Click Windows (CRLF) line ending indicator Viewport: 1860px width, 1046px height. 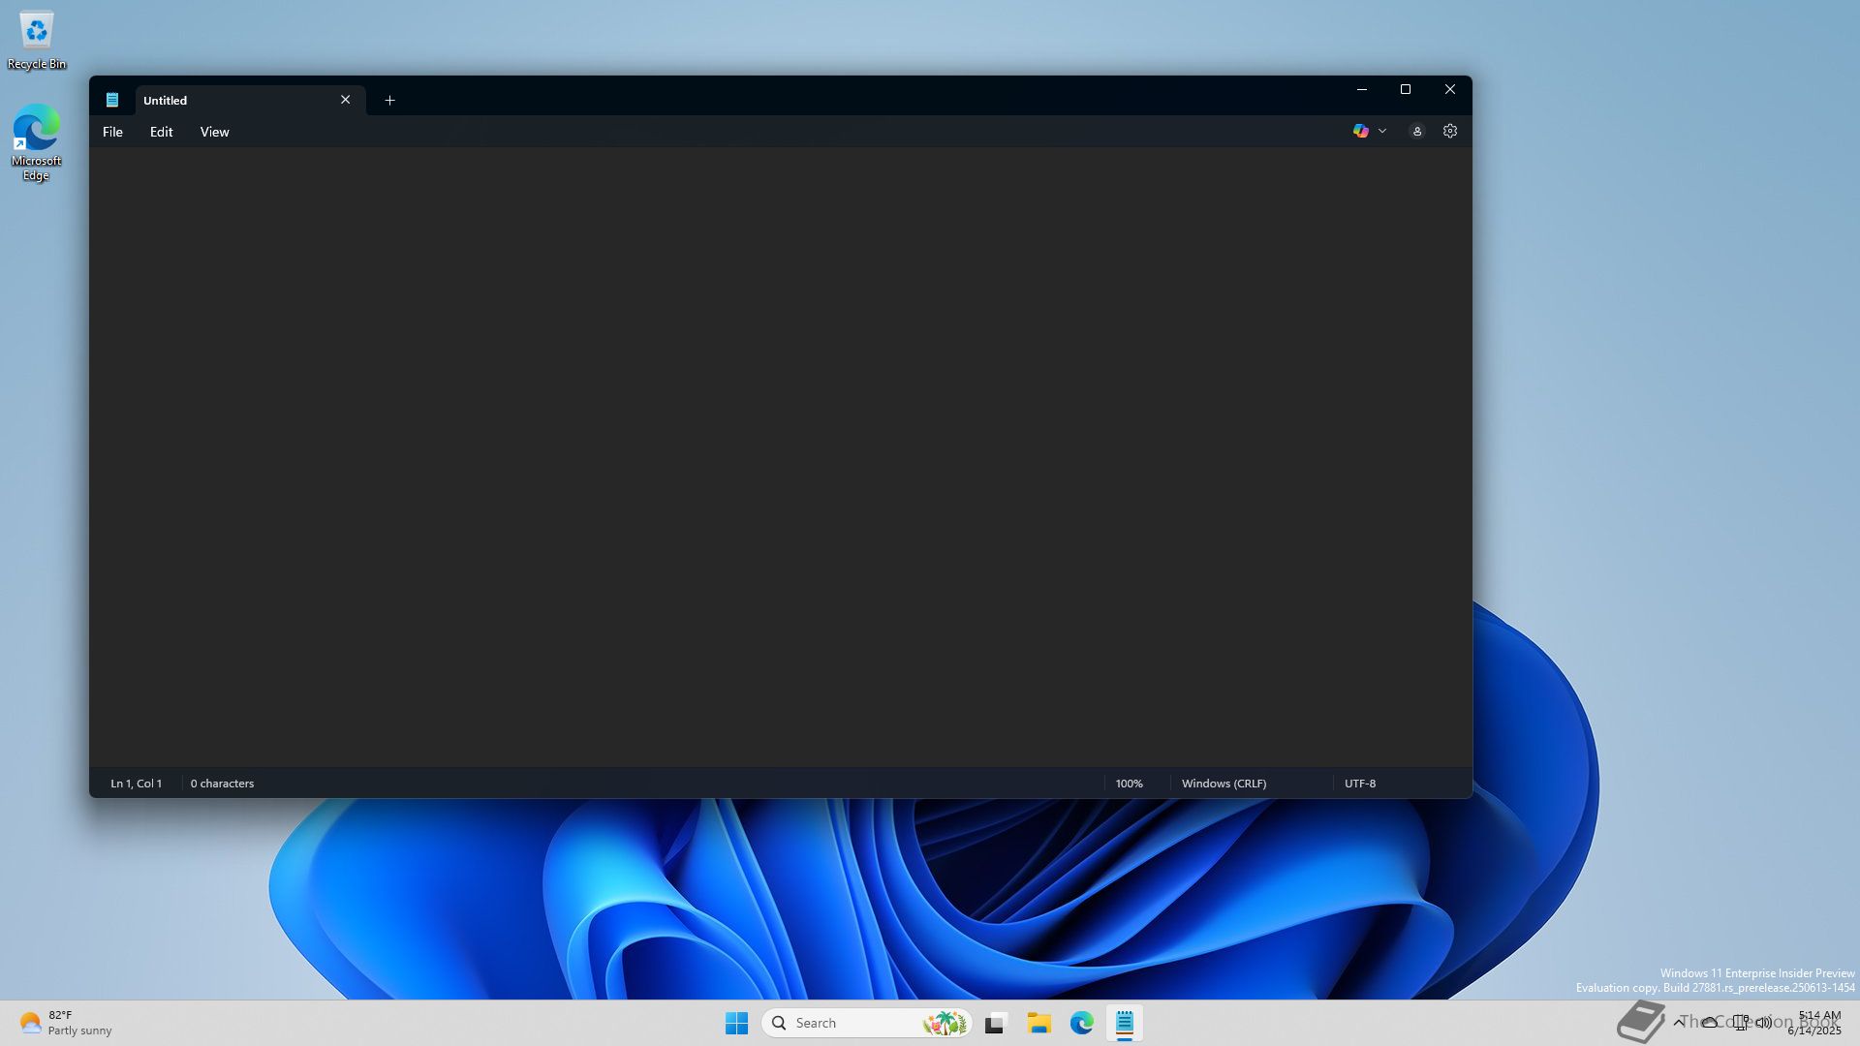click(x=1224, y=784)
